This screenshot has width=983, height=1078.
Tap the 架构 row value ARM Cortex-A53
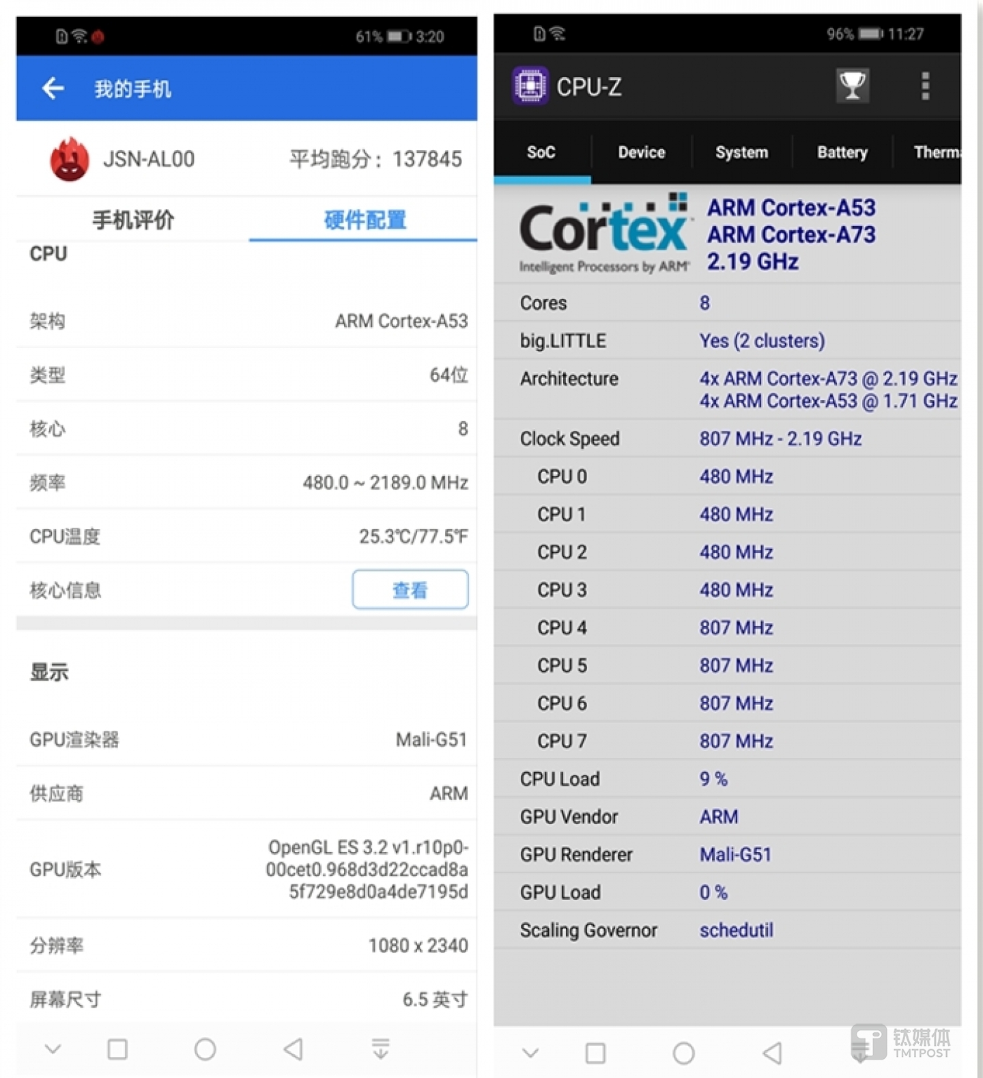401,321
